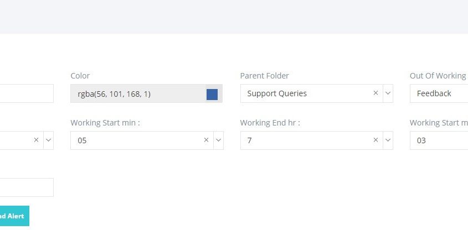Expand the Parent Folder dropdown arrow
This screenshot has width=468, height=230.
coord(388,93)
